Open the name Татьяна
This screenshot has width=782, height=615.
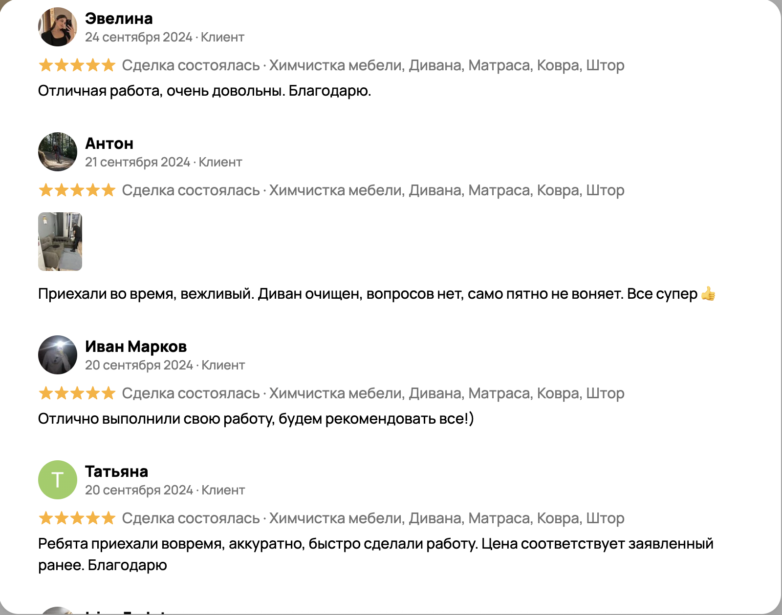116,471
